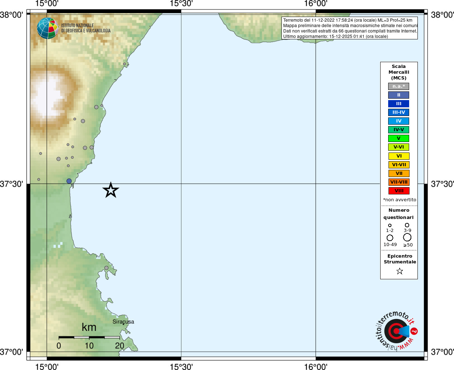This screenshot has height=370, width=454.
Task: Click the km scale bar
Action: [89, 337]
